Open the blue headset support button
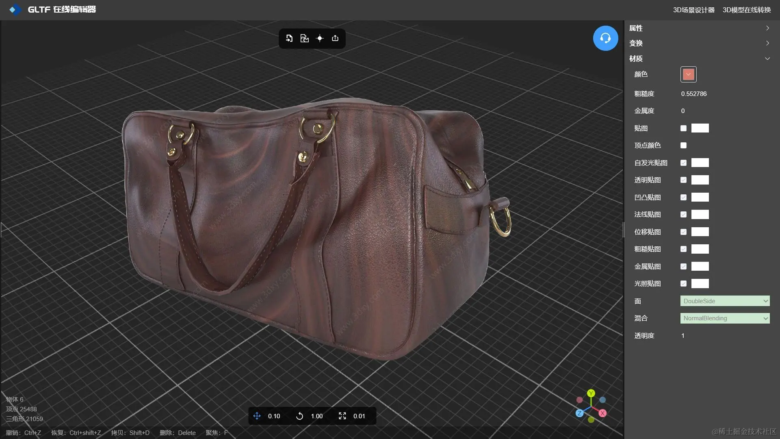 [x=605, y=38]
